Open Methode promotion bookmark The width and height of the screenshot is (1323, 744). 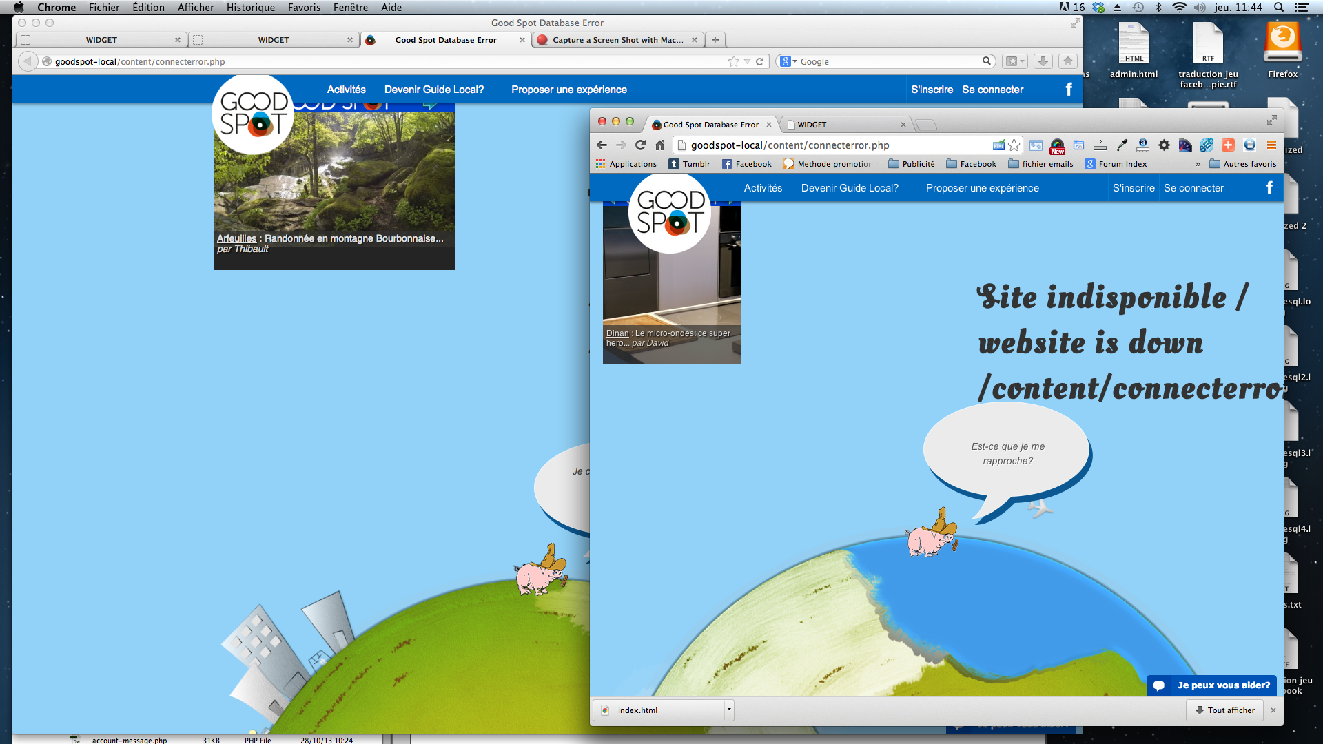coord(828,164)
